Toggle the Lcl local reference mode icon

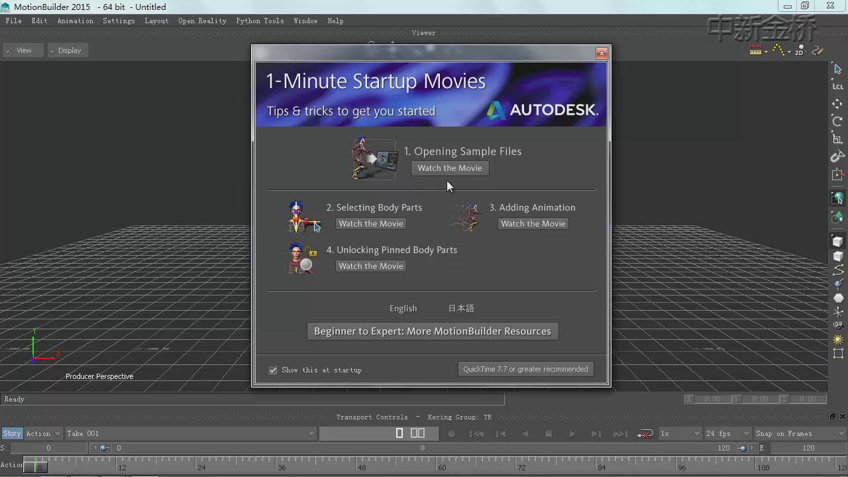pyautogui.click(x=837, y=86)
